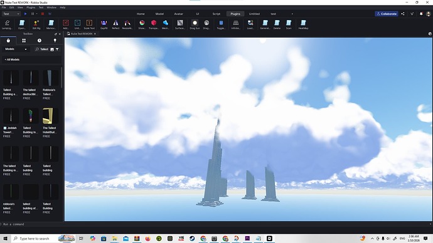Open the Toolbox marketplace tab
433x243 pixels.
(8, 41)
